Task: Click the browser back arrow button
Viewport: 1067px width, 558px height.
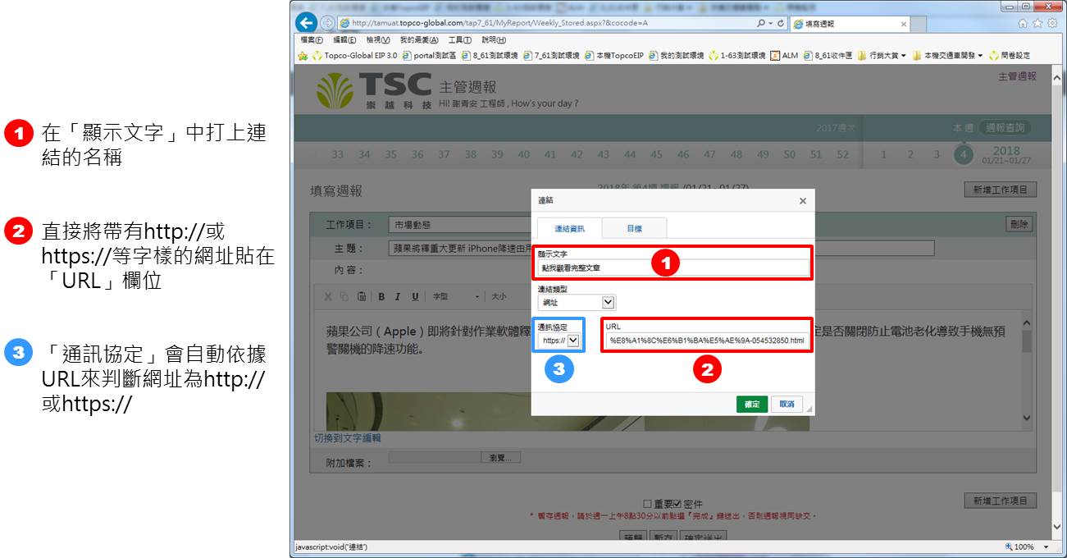Action: pyautogui.click(x=307, y=23)
